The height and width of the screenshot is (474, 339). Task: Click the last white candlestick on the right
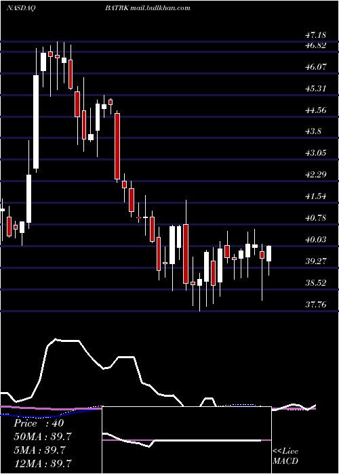(x=268, y=254)
